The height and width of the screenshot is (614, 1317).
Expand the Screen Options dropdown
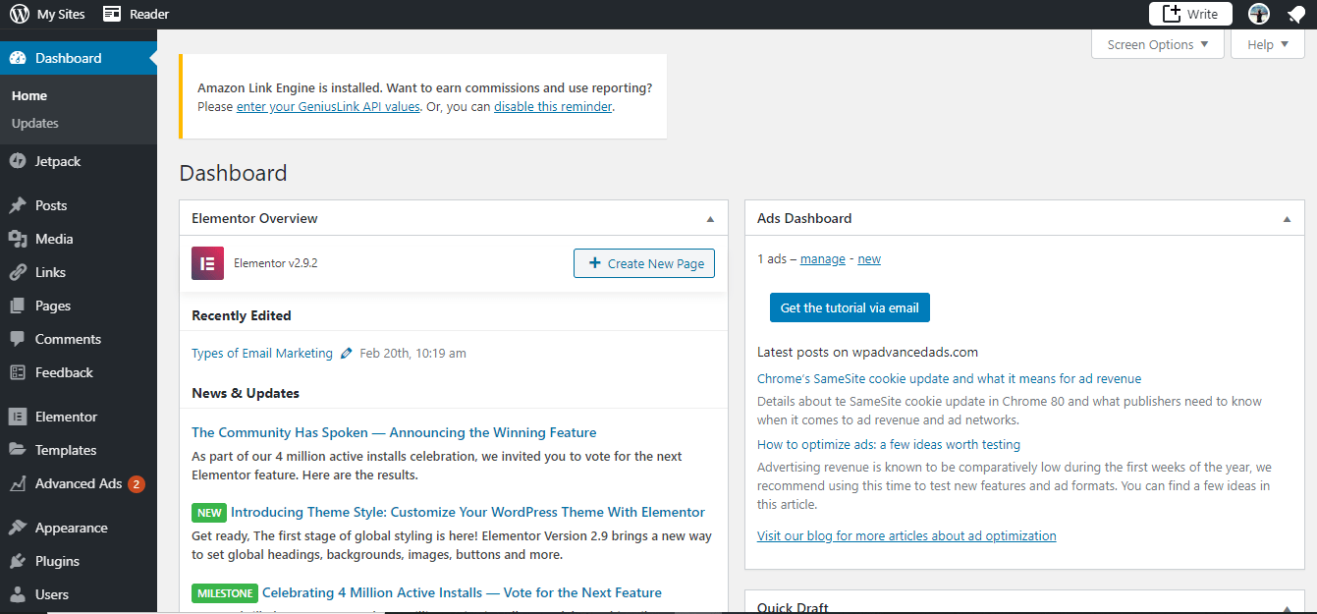(x=1157, y=44)
